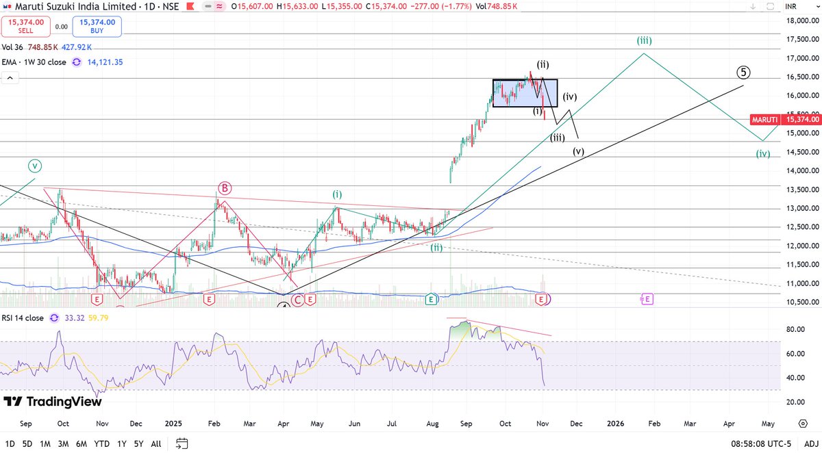
Task: Toggle the ADJ adjusted-data setting
Action: pos(810,444)
